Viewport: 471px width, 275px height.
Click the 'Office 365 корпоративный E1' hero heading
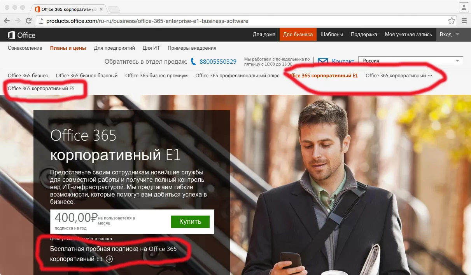pos(116,145)
